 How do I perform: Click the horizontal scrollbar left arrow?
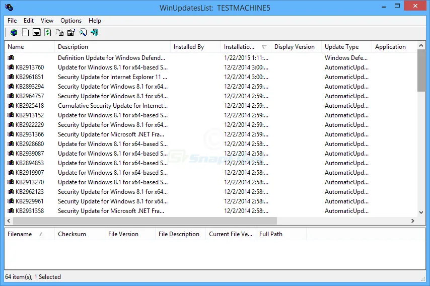(x=9, y=221)
